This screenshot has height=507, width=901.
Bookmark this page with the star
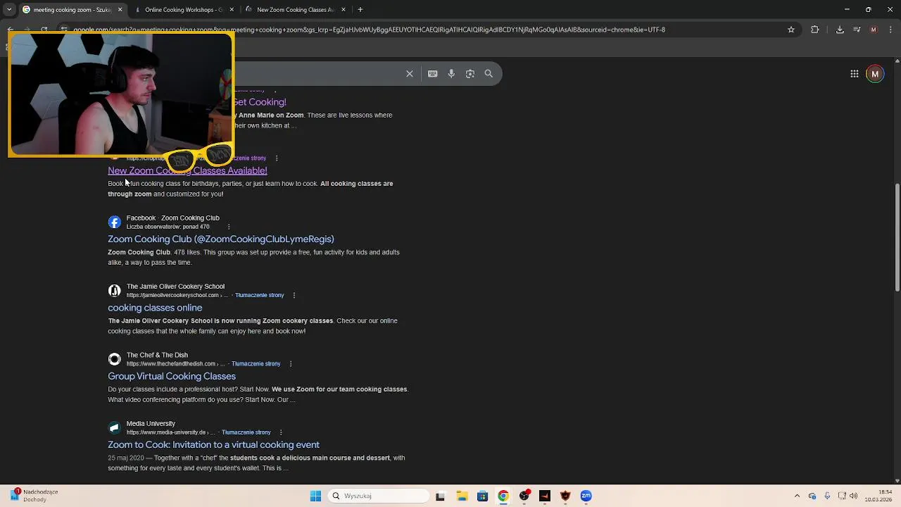pyautogui.click(x=791, y=30)
